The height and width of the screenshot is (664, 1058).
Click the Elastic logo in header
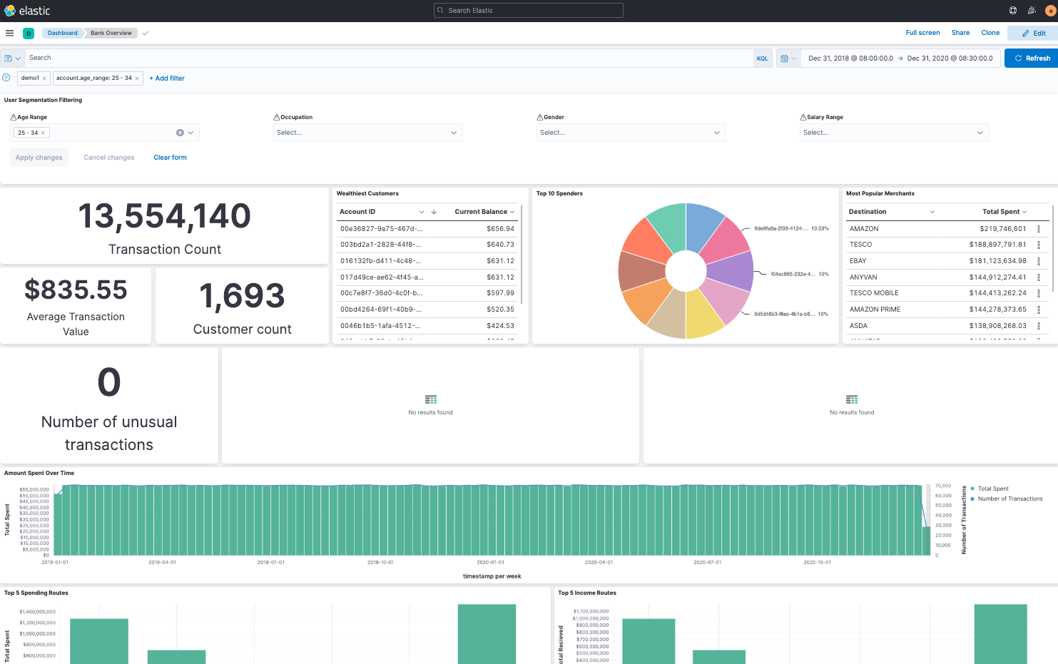[27, 11]
